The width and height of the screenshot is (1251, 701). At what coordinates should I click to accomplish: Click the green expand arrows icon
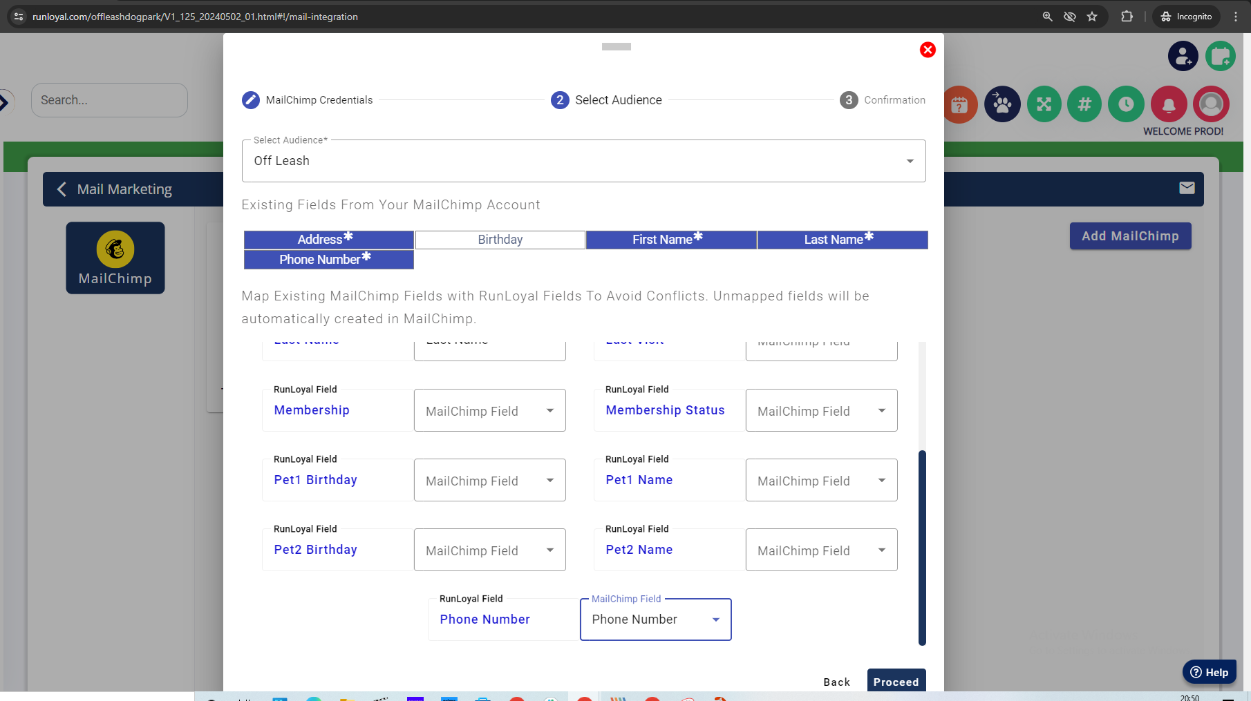click(1044, 104)
